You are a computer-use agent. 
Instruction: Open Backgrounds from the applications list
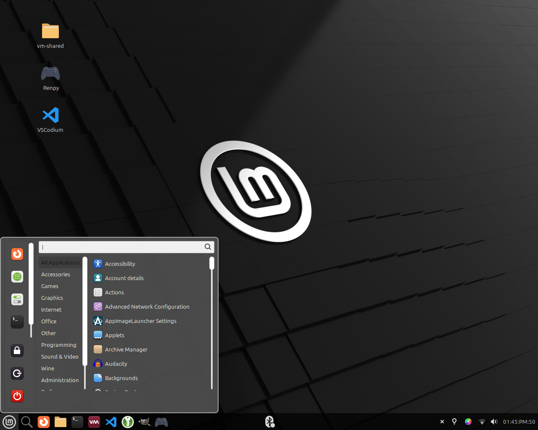pos(150,378)
